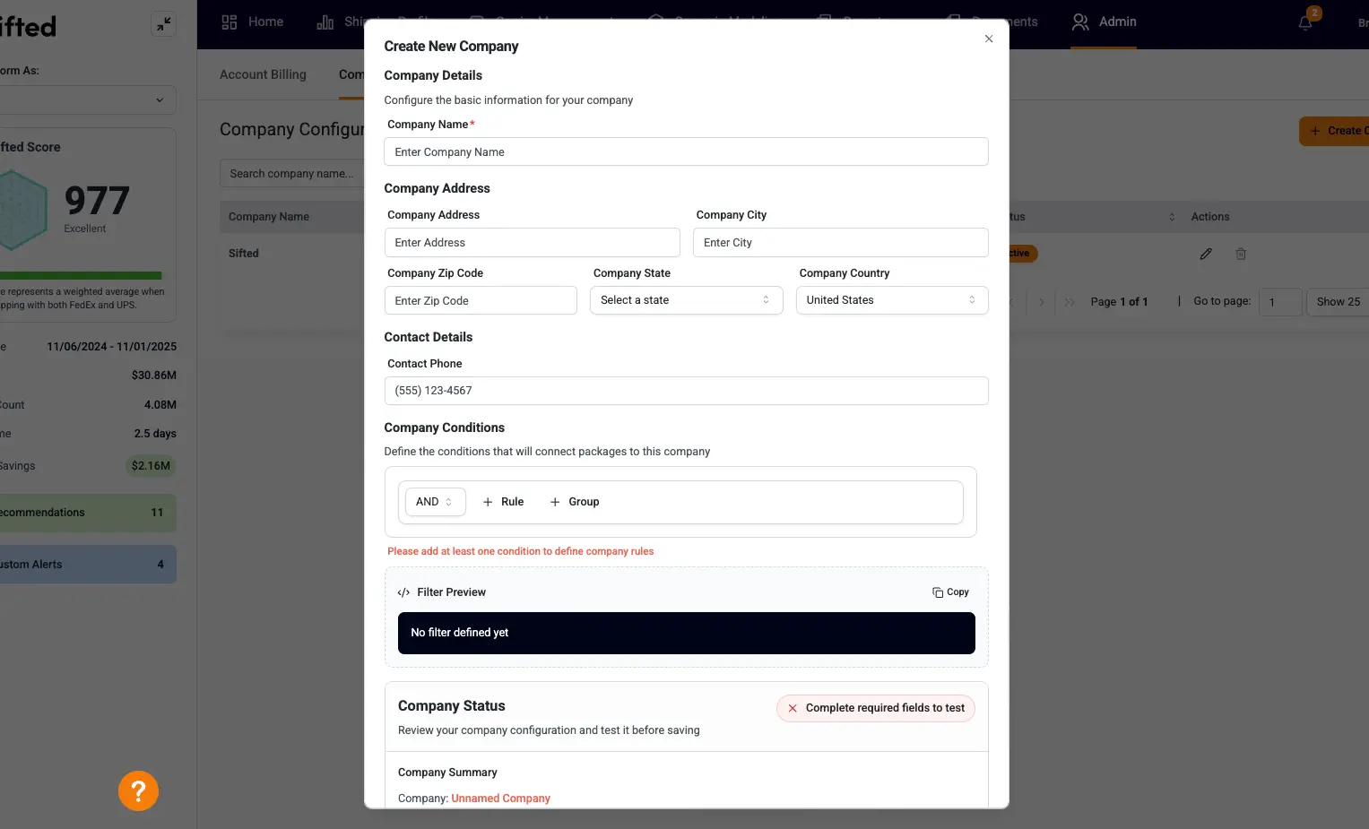Delete the Sifted company entry

click(1241, 254)
